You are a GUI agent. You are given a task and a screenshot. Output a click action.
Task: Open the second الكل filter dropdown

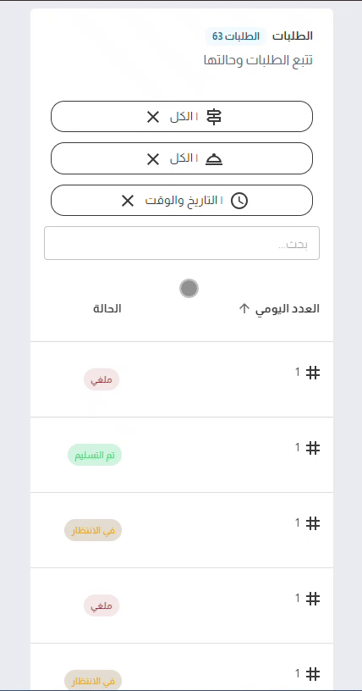[182, 158]
